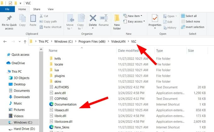Screen dimensions: 214x132
Task: Expand the Quick access tree node
Action: 4,54
